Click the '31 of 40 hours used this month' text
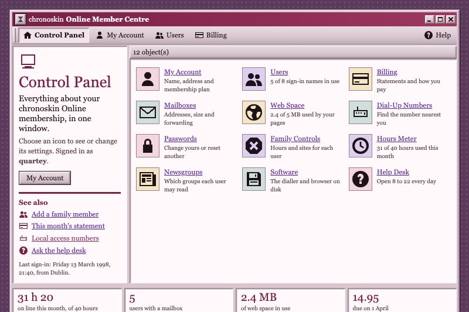 (407, 152)
